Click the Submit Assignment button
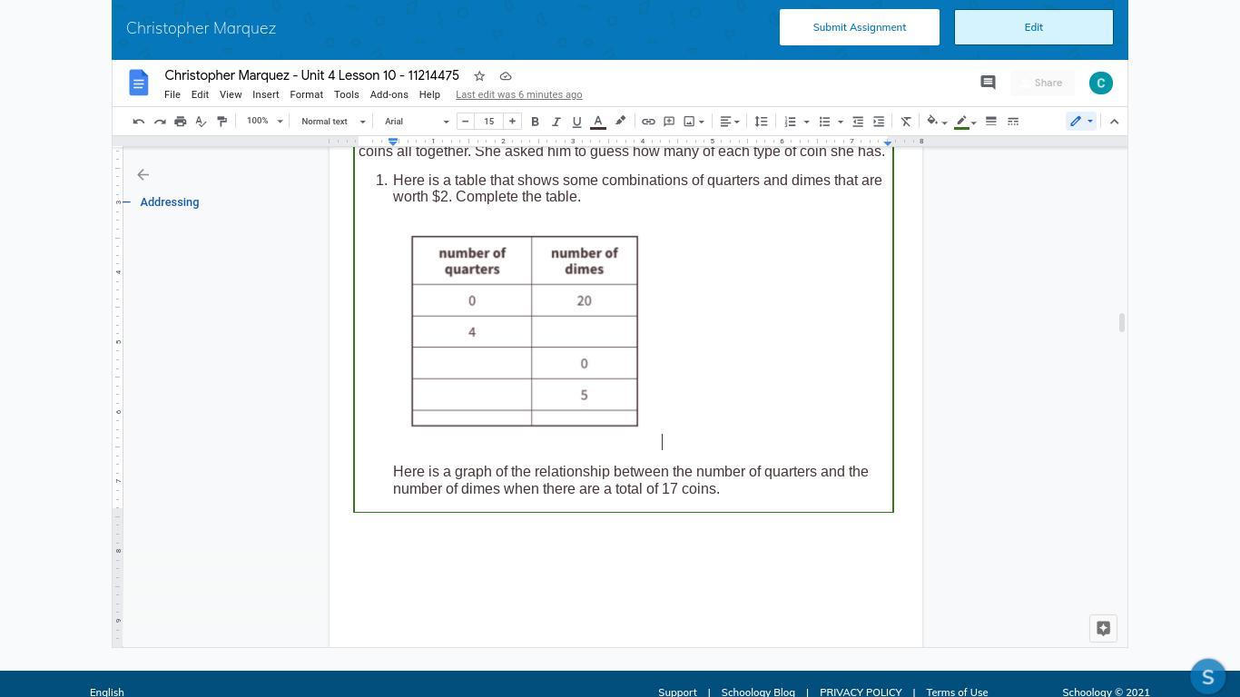Viewport: 1240px width, 697px height. [x=860, y=27]
